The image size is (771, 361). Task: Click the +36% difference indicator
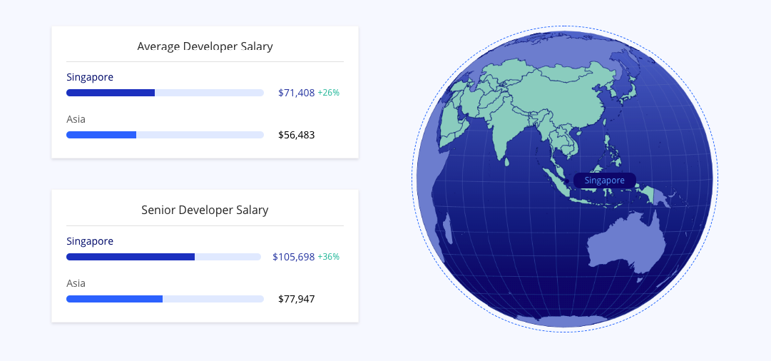[x=329, y=257]
